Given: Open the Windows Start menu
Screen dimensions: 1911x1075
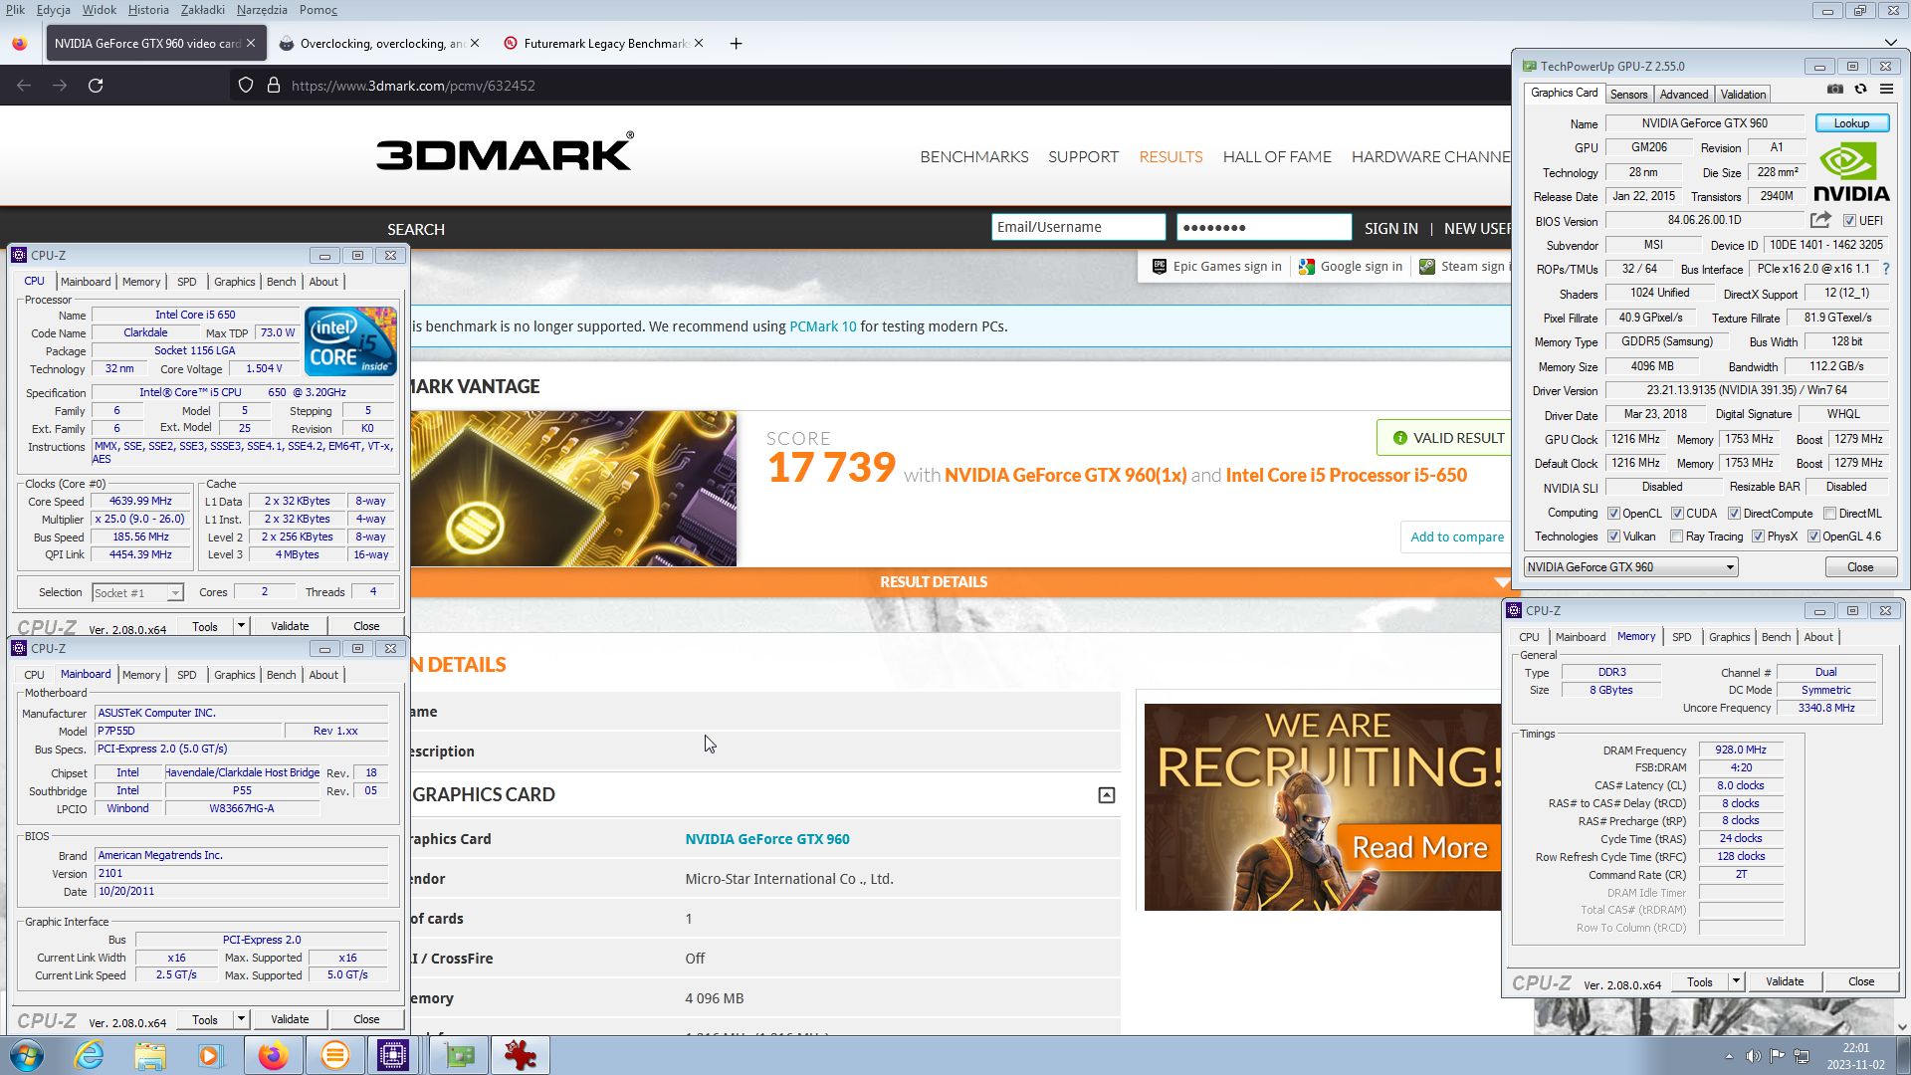Looking at the screenshot, I should (x=27, y=1055).
